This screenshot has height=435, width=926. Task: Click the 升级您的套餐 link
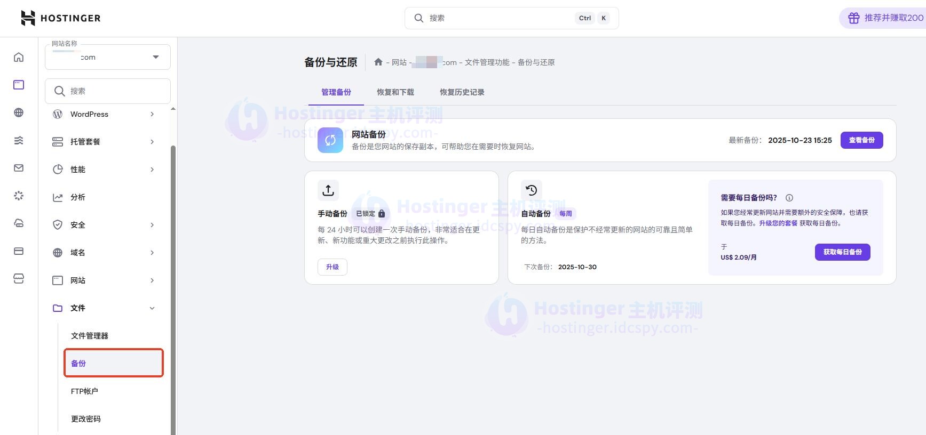[778, 223]
